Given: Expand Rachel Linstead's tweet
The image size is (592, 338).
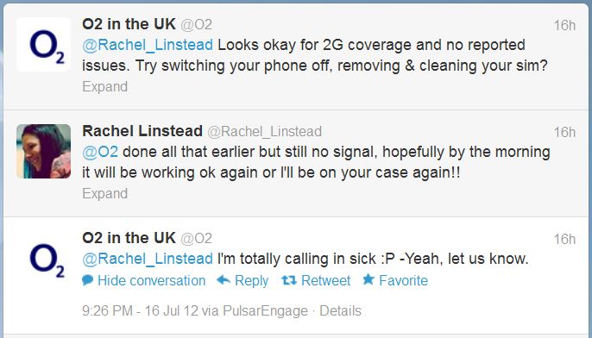Looking at the screenshot, I should point(105,193).
